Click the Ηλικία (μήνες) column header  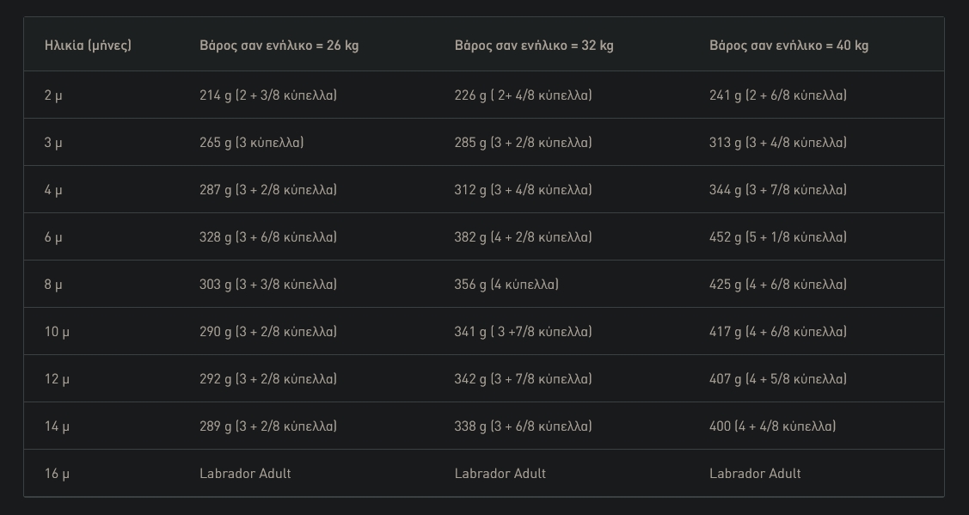coord(88,46)
